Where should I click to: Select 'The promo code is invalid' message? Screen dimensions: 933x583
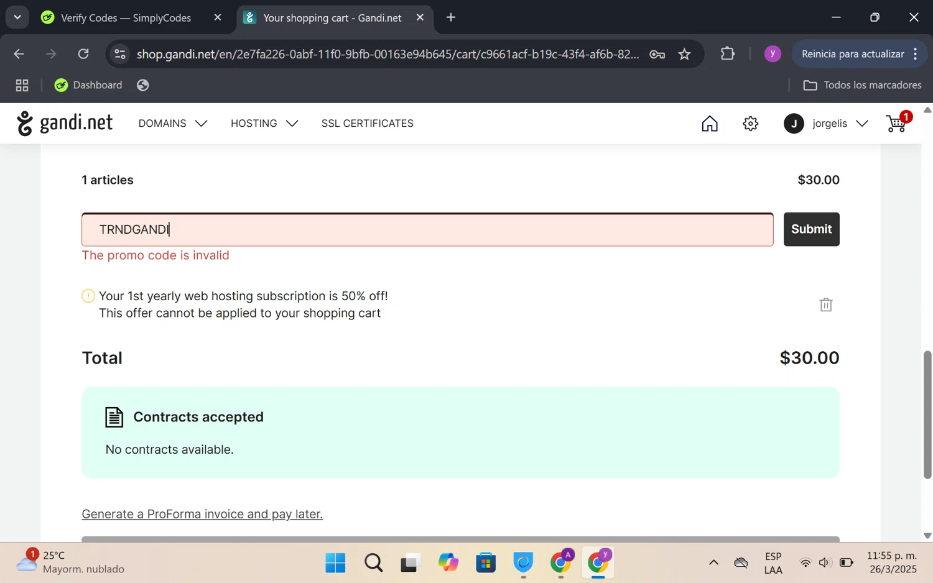pos(155,255)
